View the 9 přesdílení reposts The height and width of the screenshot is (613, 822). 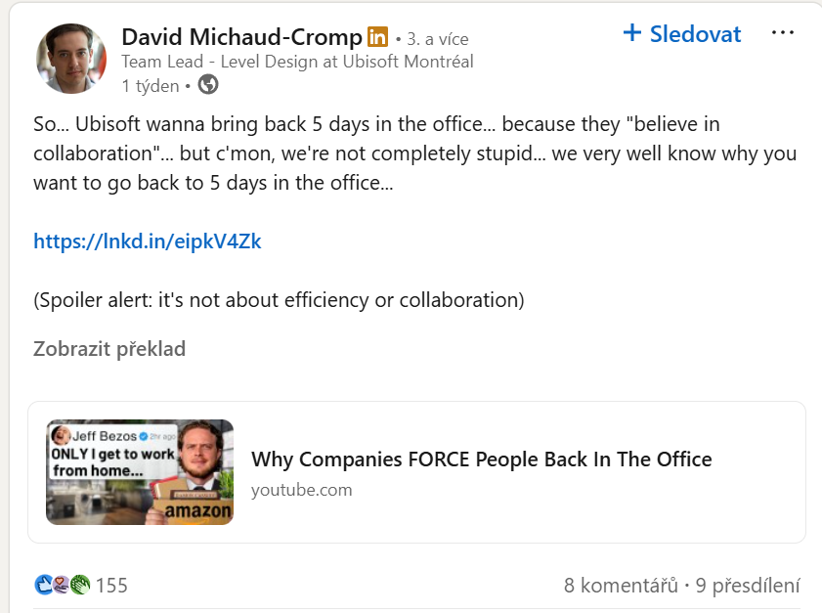(748, 586)
